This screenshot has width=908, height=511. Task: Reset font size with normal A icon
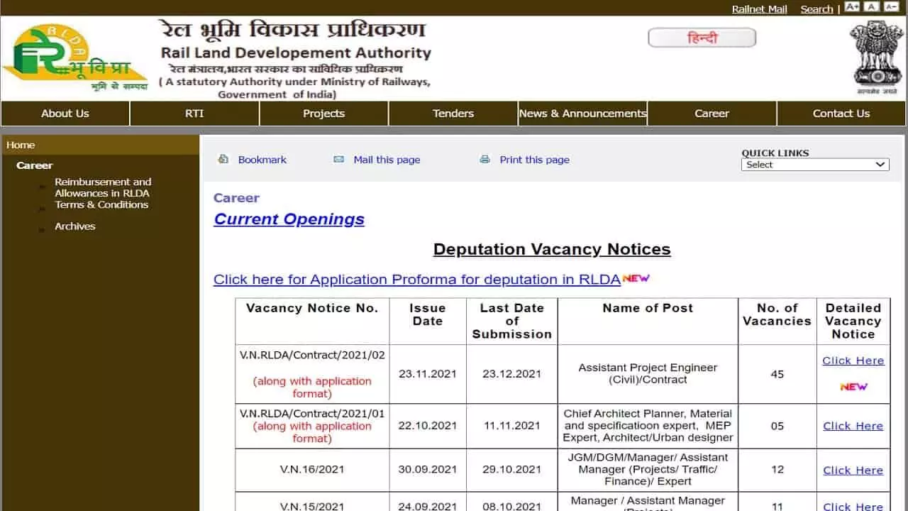872,7
